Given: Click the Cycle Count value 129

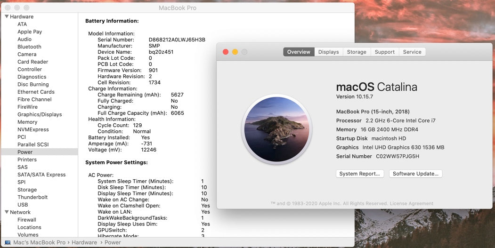Looking at the screenshot, I should (x=138, y=125).
